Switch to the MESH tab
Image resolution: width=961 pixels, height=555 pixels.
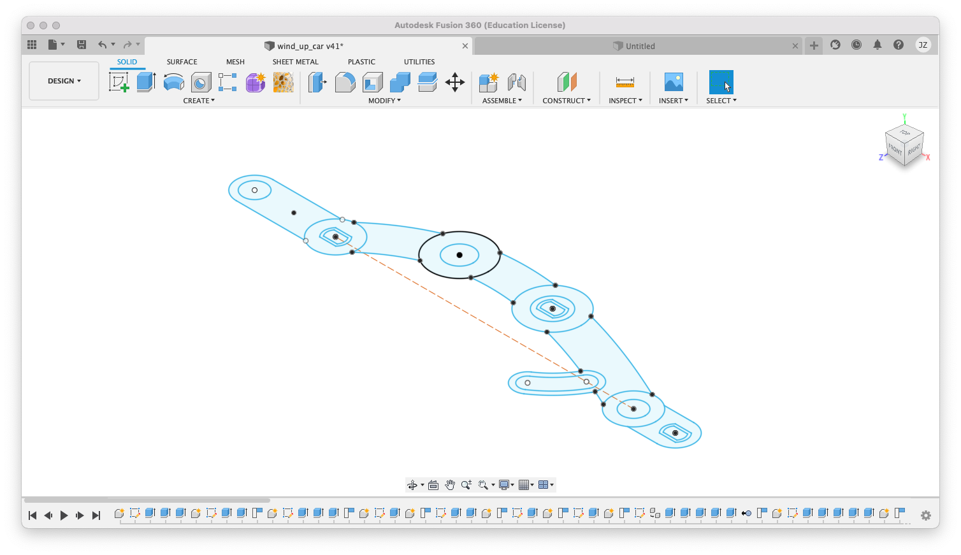coord(235,62)
